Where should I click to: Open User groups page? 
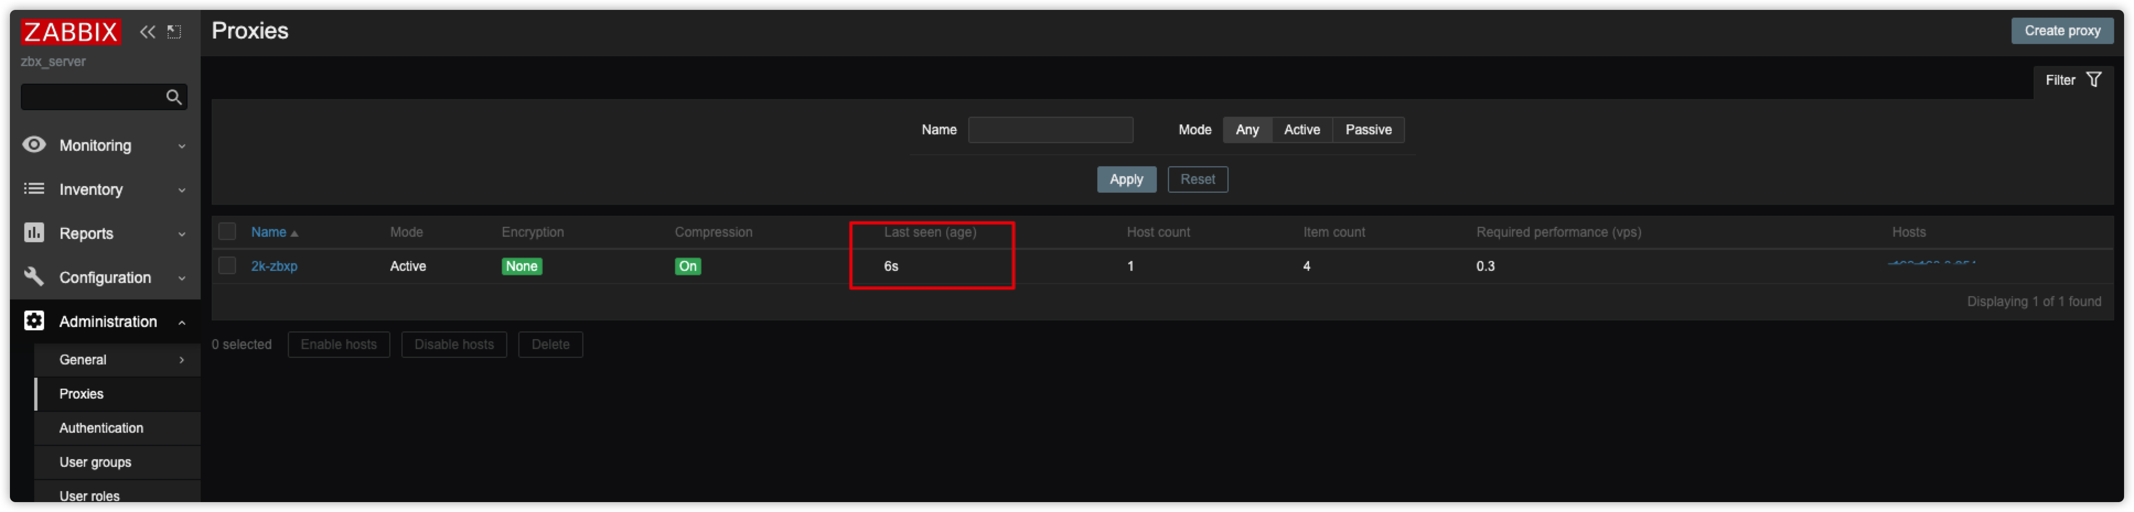tap(117, 462)
